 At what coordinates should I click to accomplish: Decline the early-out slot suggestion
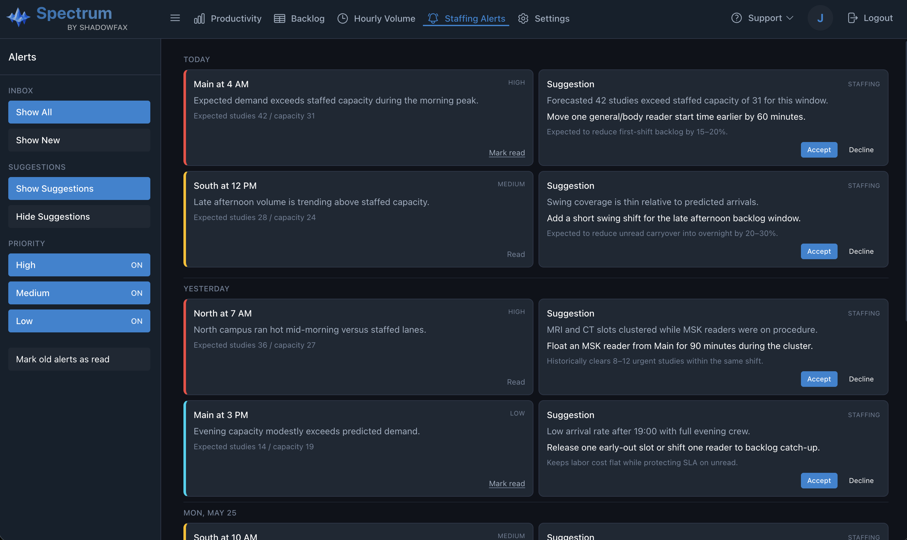(861, 480)
